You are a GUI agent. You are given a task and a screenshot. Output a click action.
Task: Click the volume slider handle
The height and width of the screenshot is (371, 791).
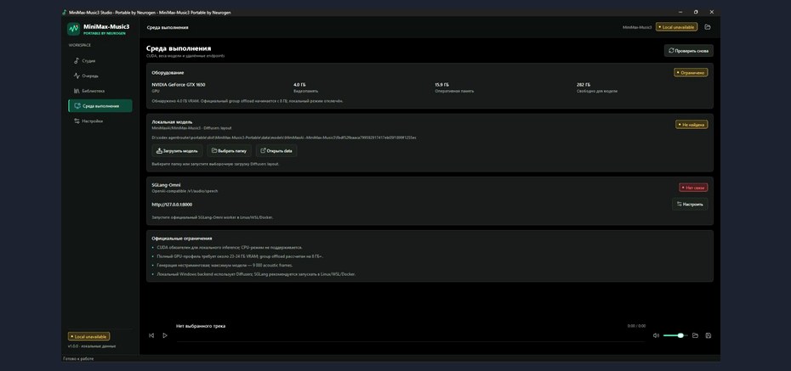pos(680,335)
